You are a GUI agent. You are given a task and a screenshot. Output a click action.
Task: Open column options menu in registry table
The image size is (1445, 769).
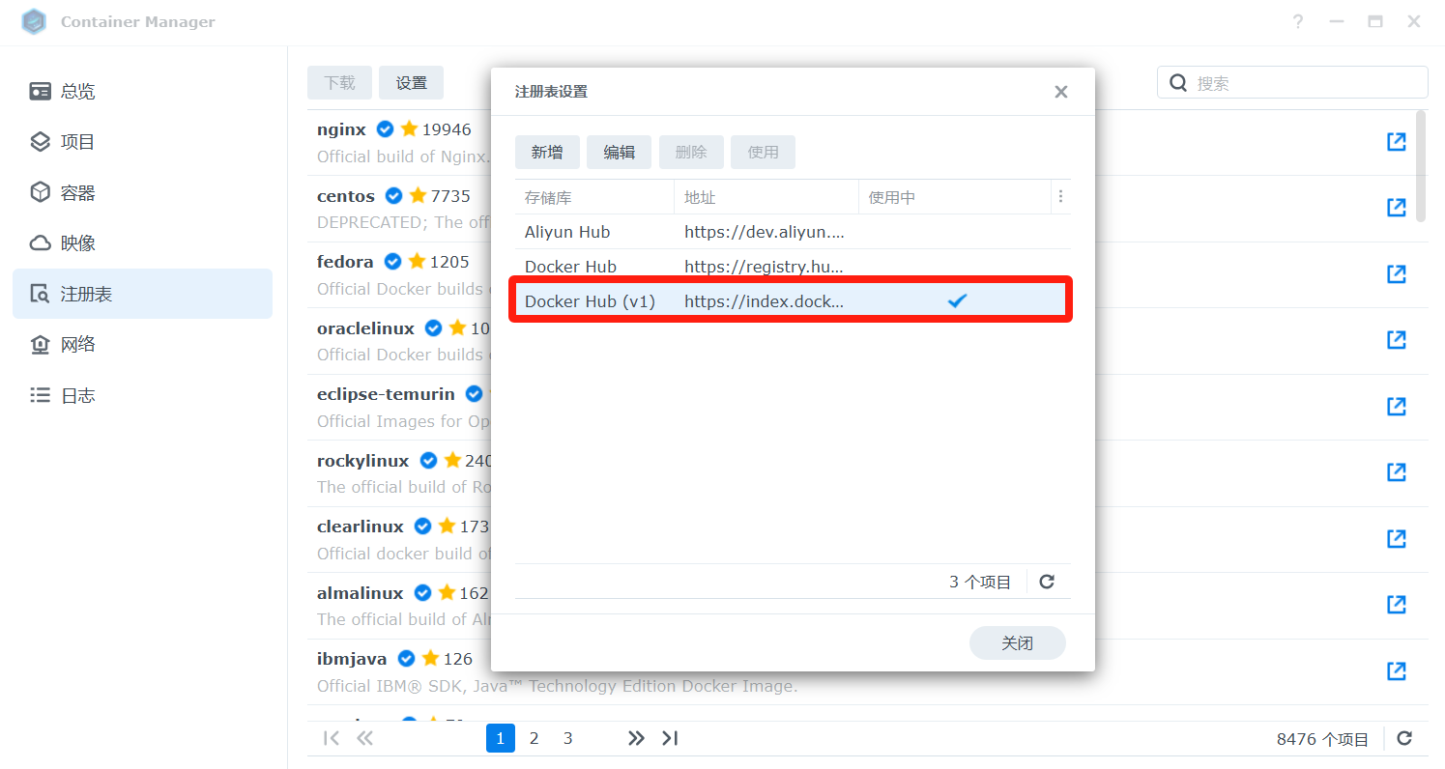click(1060, 197)
